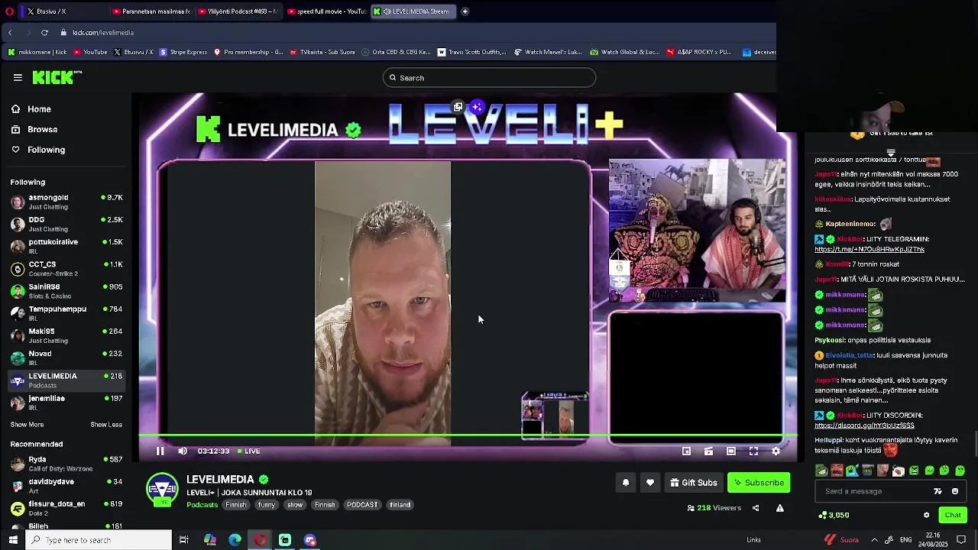Open pottukoiralive channel in sidebar
Image resolution: width=978 pixels, height=550 pixels.
pyautogui.click(x=66, y=246)
